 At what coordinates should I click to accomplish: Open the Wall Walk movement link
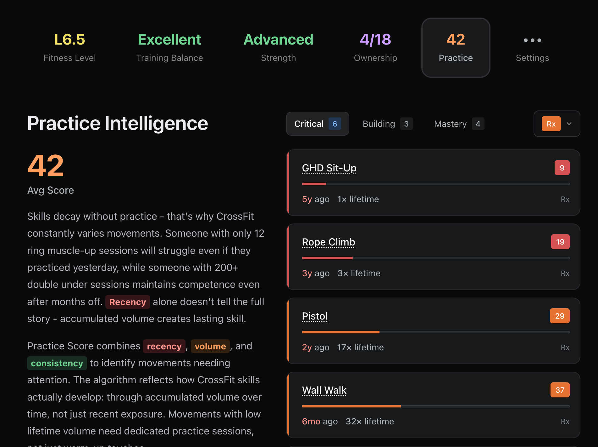pyautogui.click(x=324, y=390)
